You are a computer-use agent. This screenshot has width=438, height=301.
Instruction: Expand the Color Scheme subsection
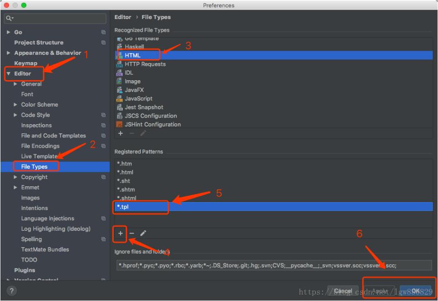coord(15,105)
